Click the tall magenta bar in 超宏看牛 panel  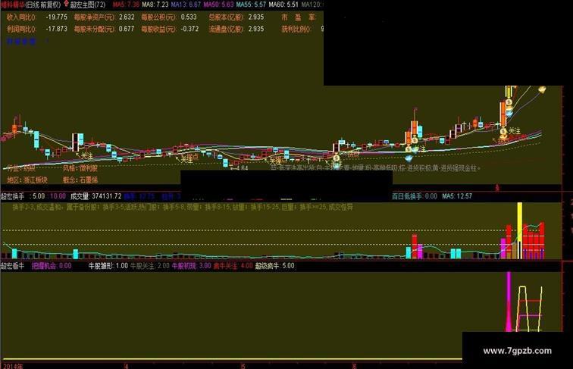(509, 302)
